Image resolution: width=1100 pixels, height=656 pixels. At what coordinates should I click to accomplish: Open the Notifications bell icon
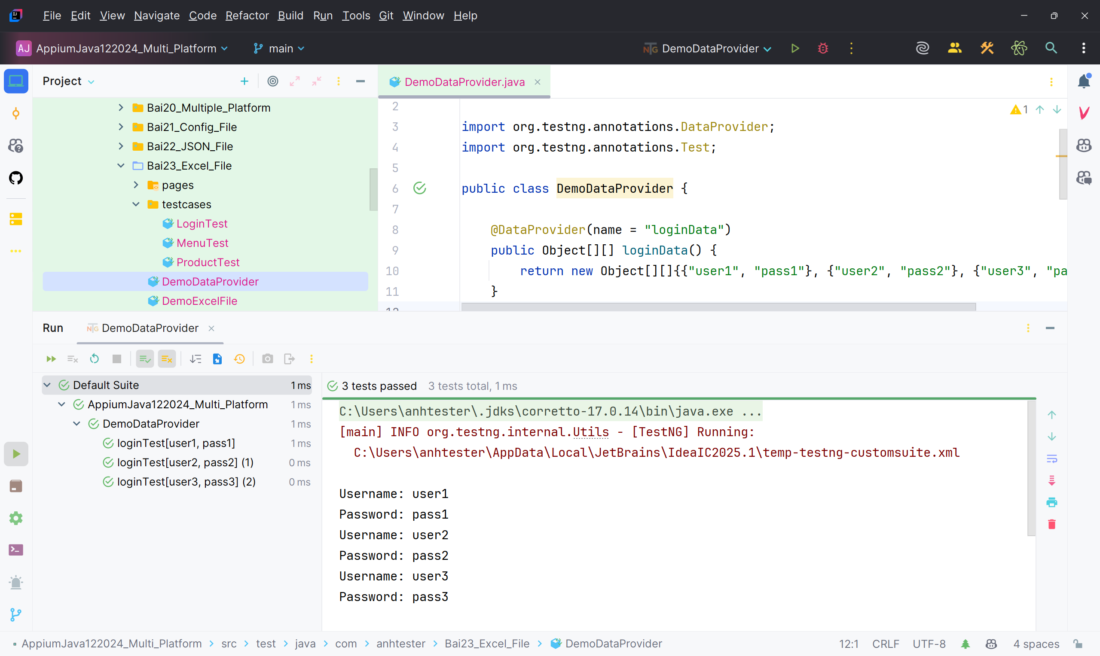1084,81
